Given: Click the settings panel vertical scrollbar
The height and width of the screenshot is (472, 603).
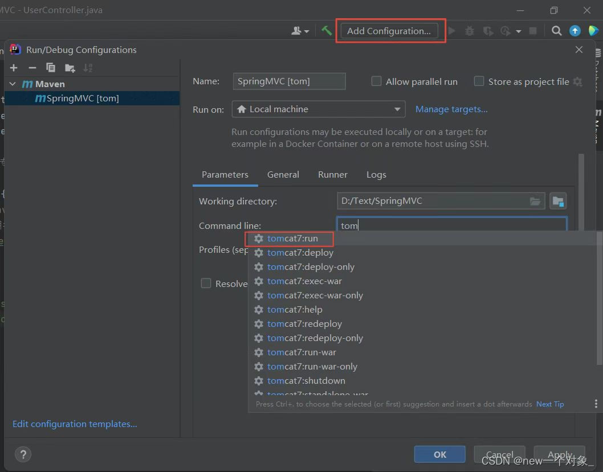Looking at the screenshot, I should 581,192.
